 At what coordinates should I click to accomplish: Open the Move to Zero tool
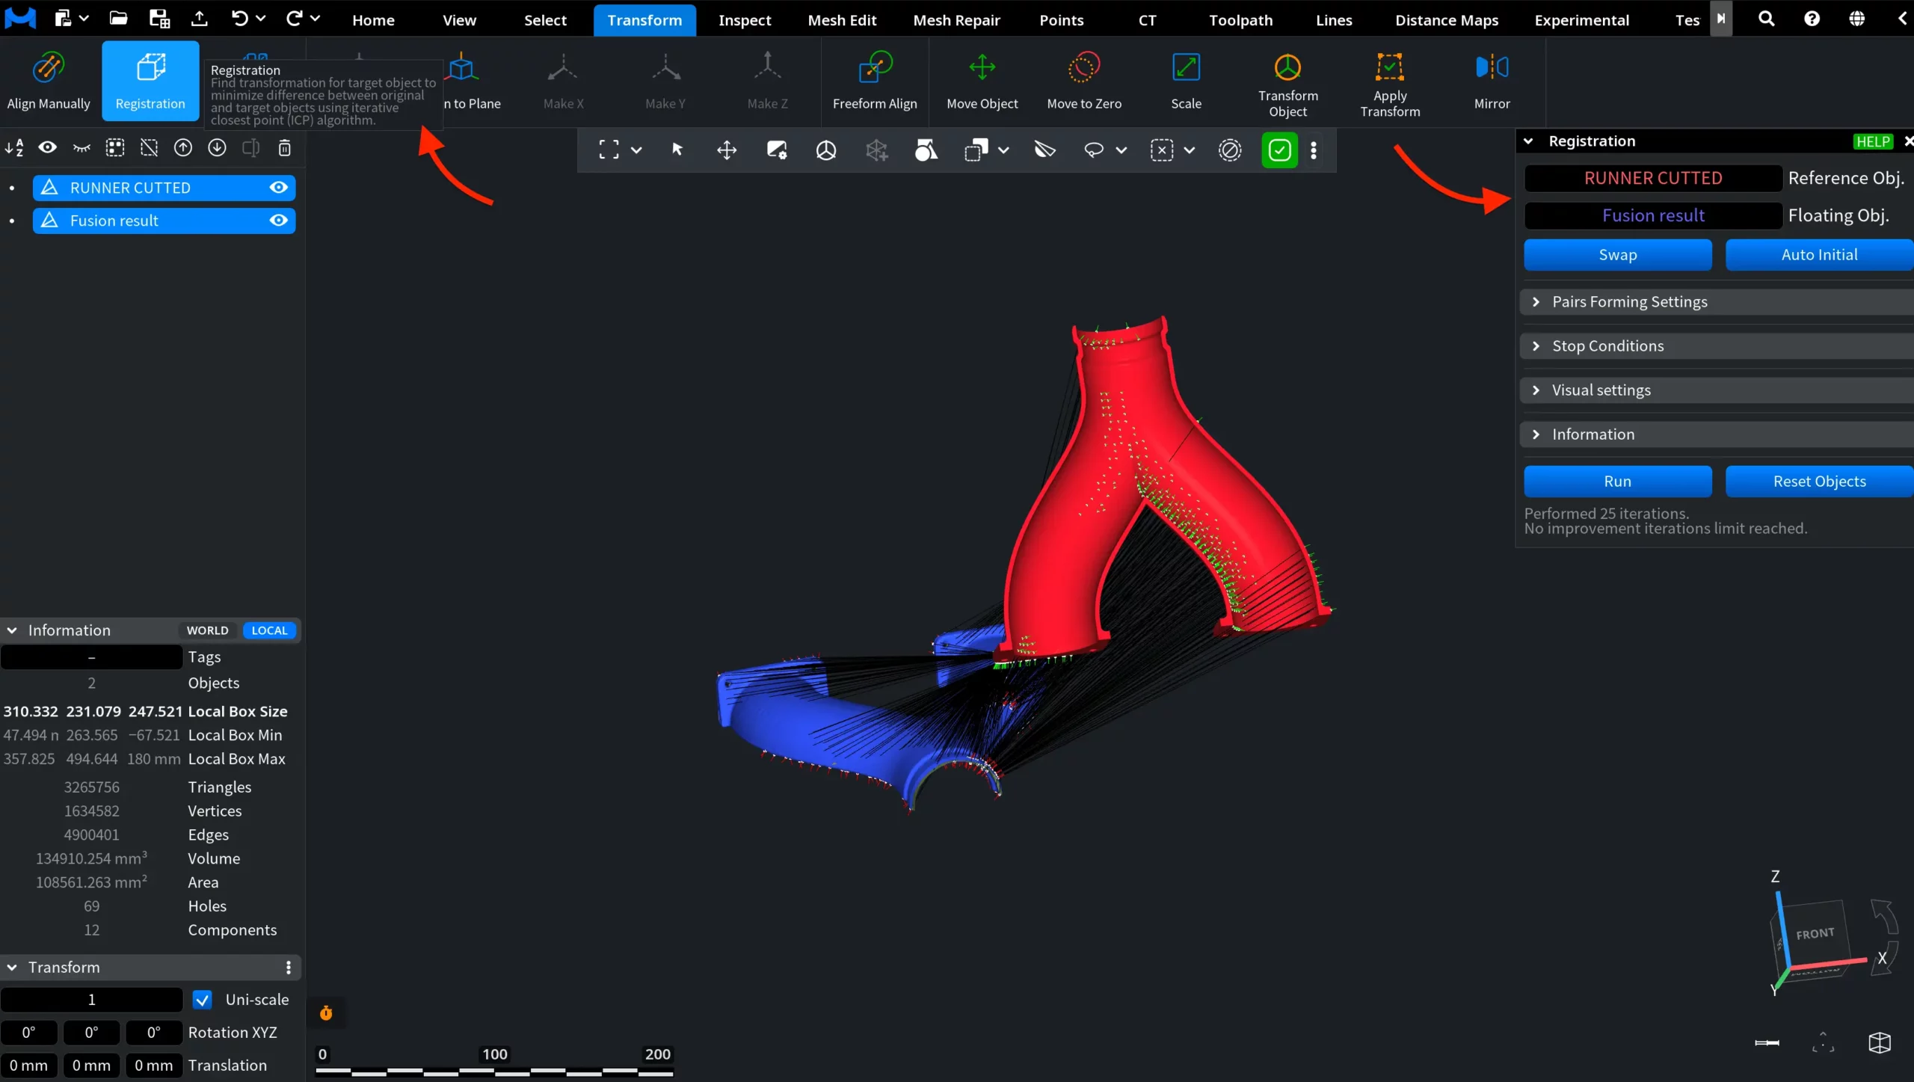click(1084, 81)
